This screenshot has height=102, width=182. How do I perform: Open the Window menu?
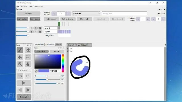coord(24,6)
